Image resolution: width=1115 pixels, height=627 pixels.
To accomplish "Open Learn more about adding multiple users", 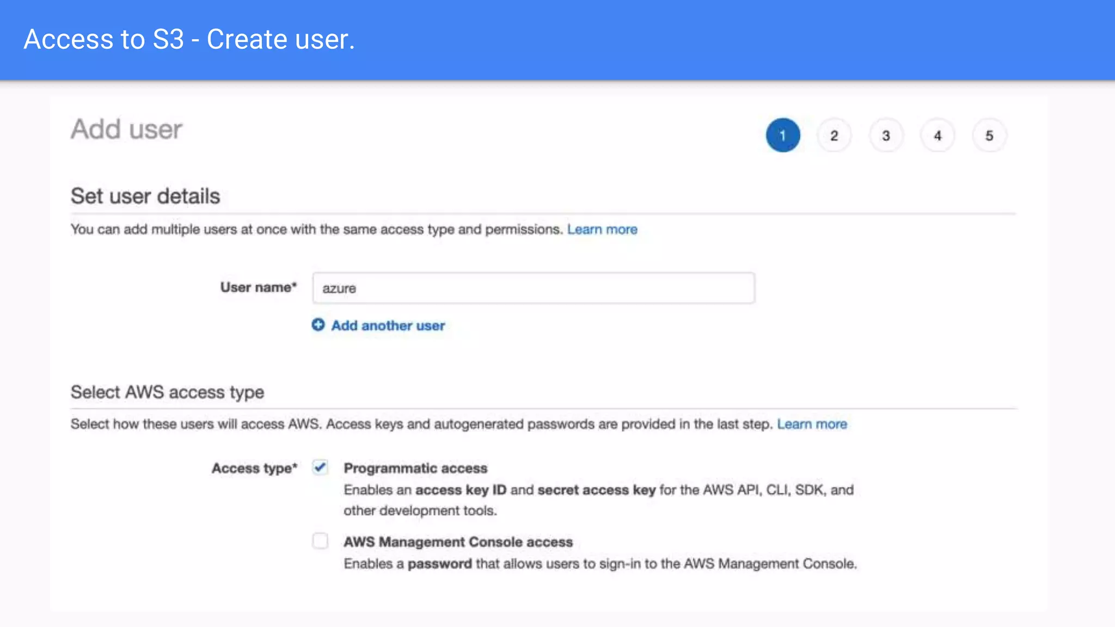I will point(602,229).
